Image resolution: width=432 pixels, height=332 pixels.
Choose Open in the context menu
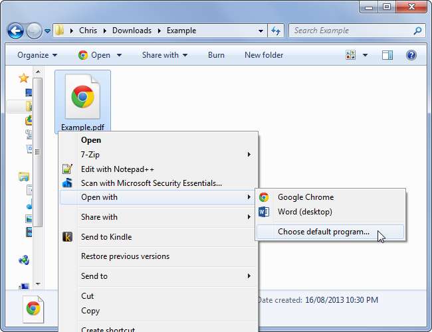[159, 140]
